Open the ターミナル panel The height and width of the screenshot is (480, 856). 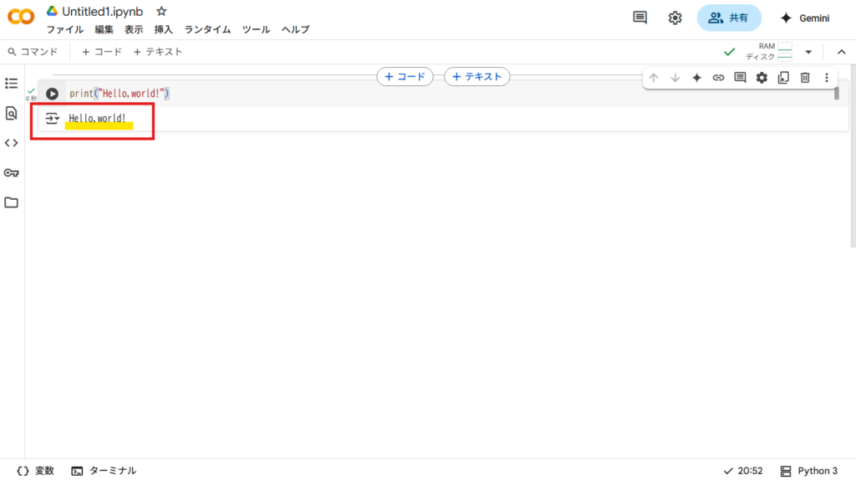pyautogui.click(x=104, y=471)
